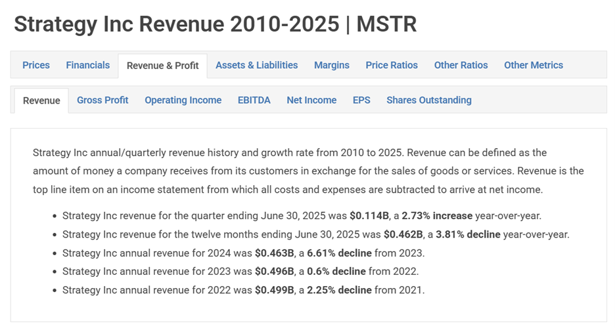Click the 3.81% decline figure
Screen dimensions: 615x328
coord(468,234)
